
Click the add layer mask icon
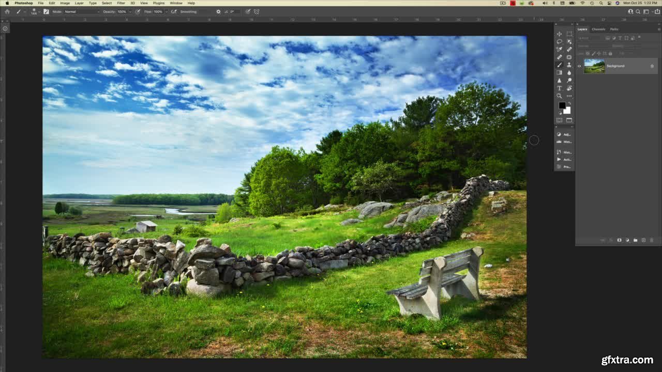click(x=619, y=240)
